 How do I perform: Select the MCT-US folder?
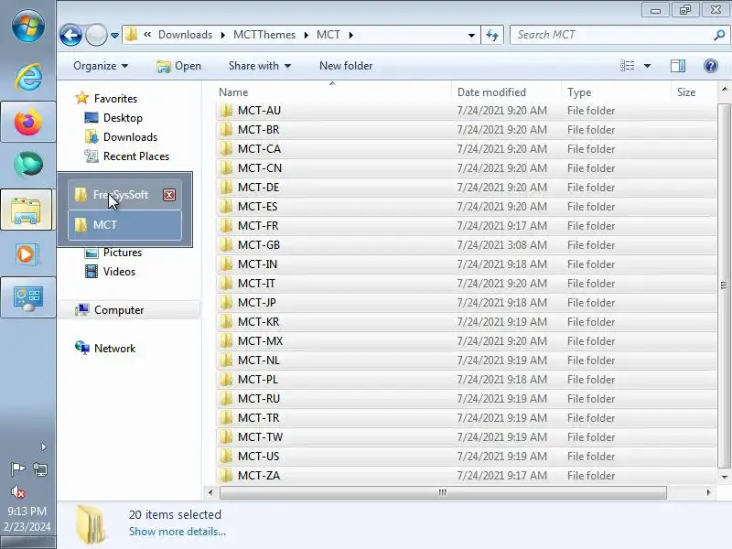point(466,456)
